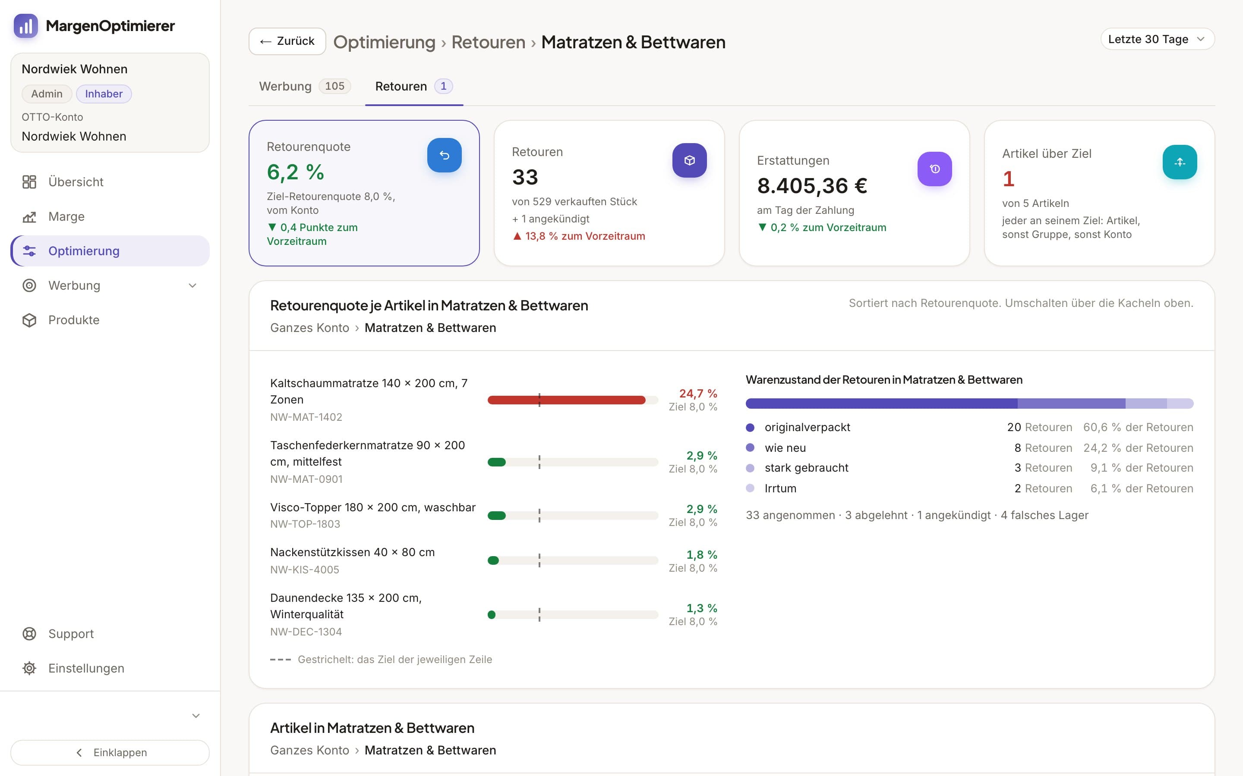Click 24,2 % der Retouren value
The image size is (1243, 776).
[1138, 447]
